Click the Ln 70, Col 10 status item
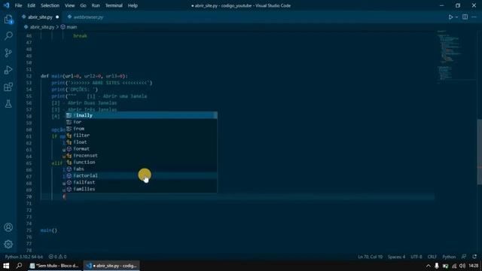Viewport: 482px width, 271px height. pos(370,257)
